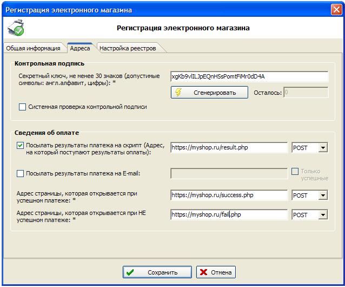Uncheck Посылать результаты платежа на скрипт
This screenshot has height=287, width=345.
pyautogui.click(x=21, y=146)
